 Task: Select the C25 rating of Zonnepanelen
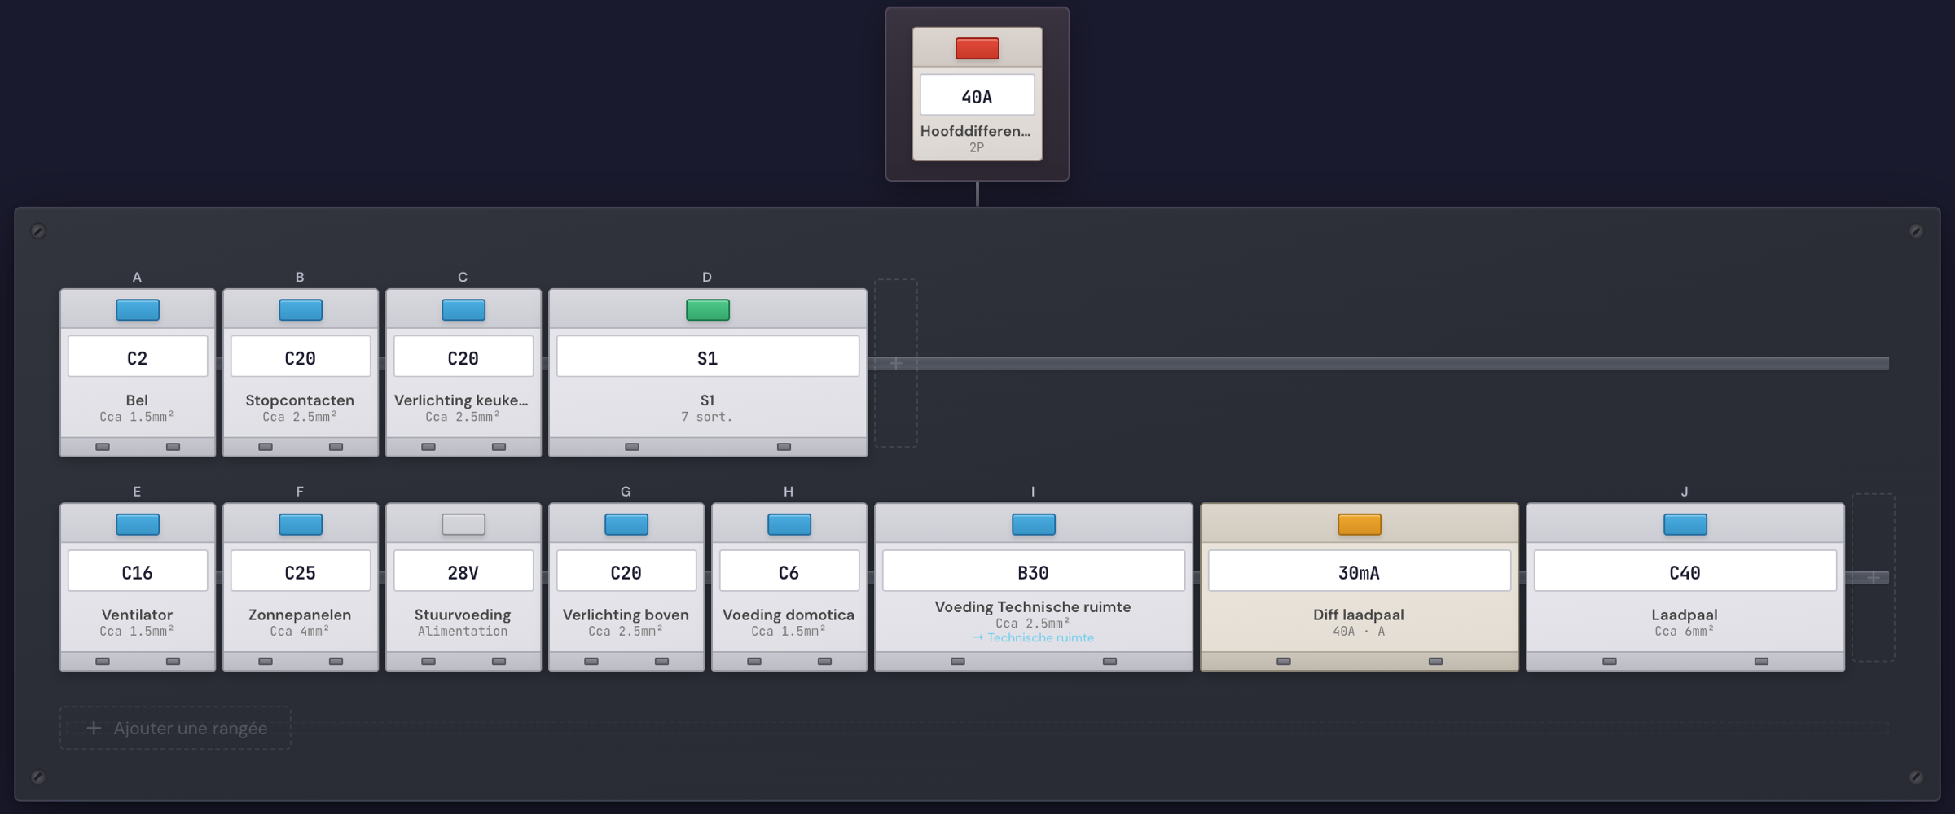click(x=301, y=571)
